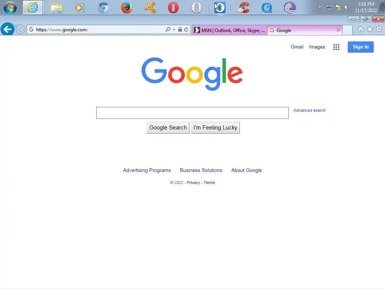This screenshot has width=385, height=289.
Task: Open QuickTime player taskbar icon
Action: point(267,8)
